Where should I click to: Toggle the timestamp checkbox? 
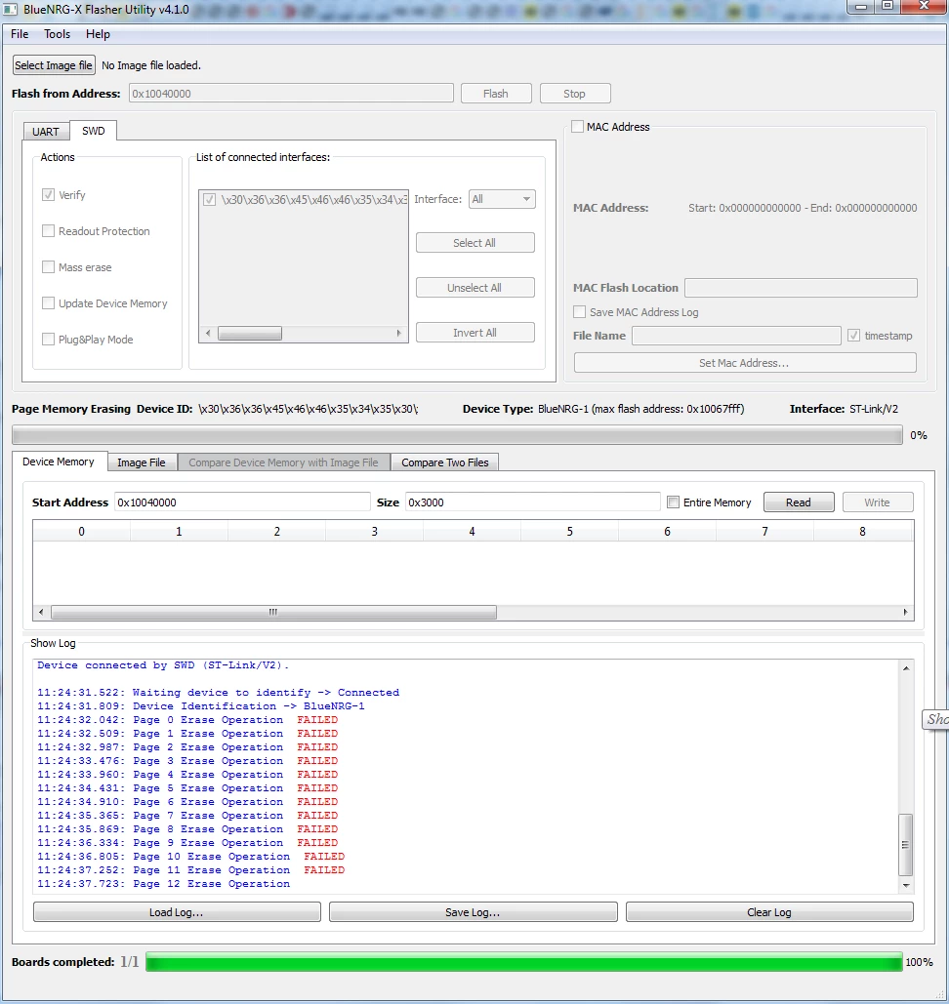coord(853,336)
